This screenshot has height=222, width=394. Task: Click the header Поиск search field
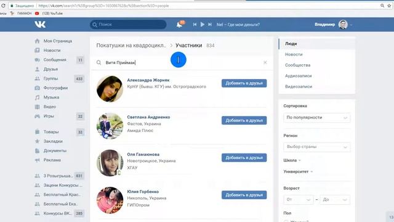[x=128, y=25]
